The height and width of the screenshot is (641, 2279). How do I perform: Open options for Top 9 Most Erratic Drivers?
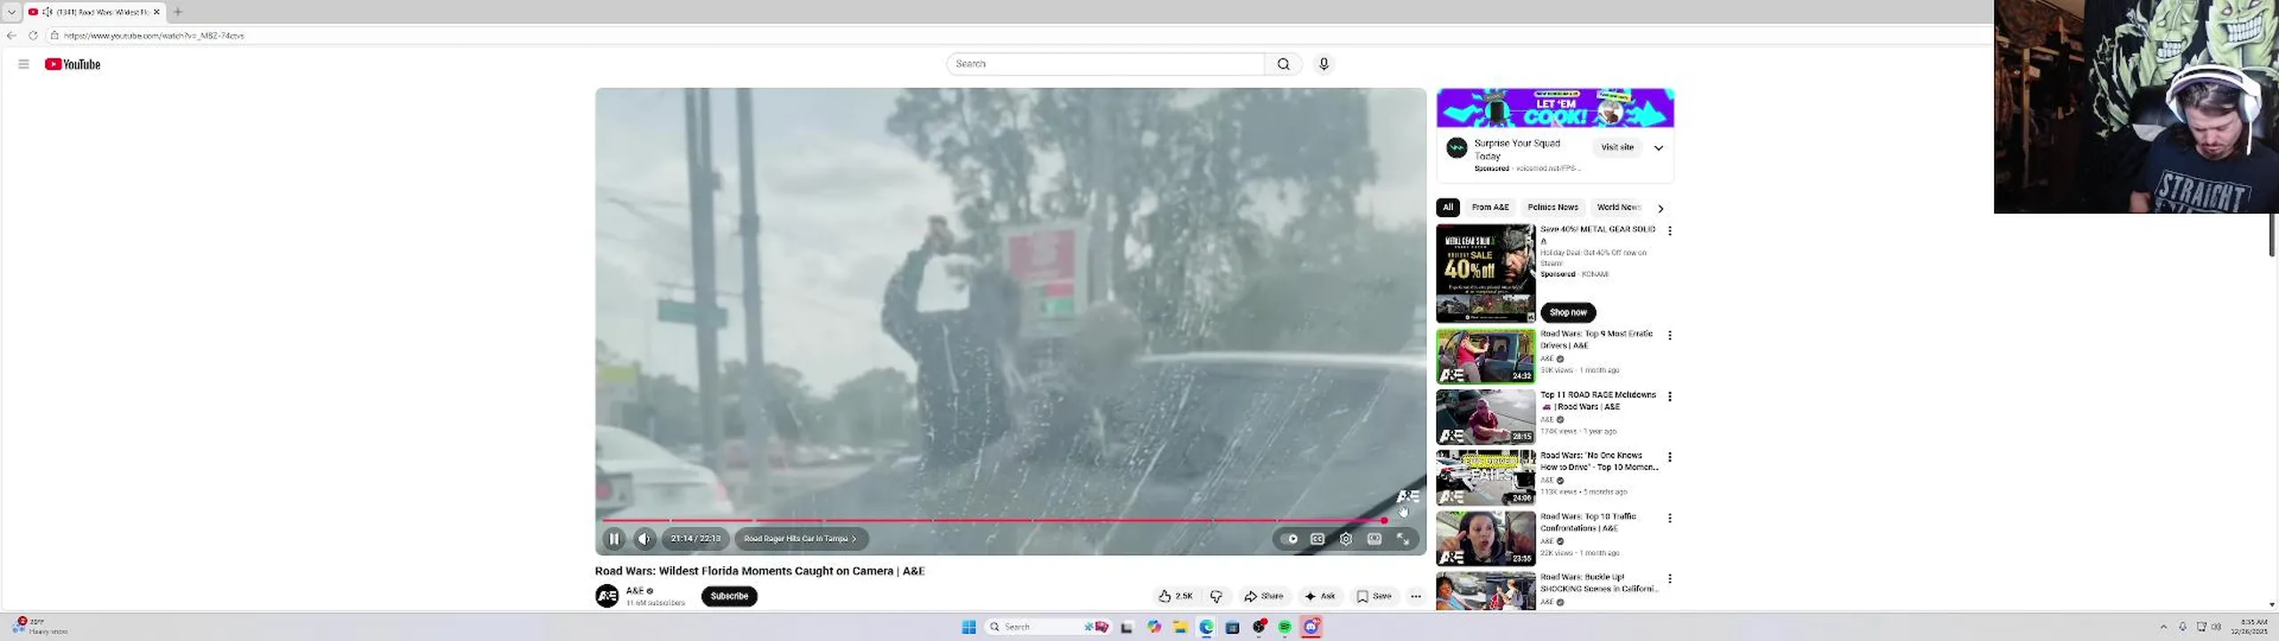coord(1670,336)
